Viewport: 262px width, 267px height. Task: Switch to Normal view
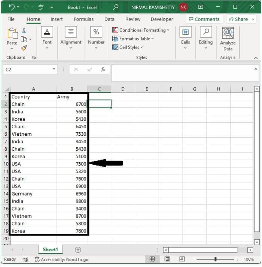coord(152,259)
